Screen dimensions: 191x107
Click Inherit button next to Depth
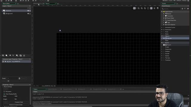tap(24, 78)
